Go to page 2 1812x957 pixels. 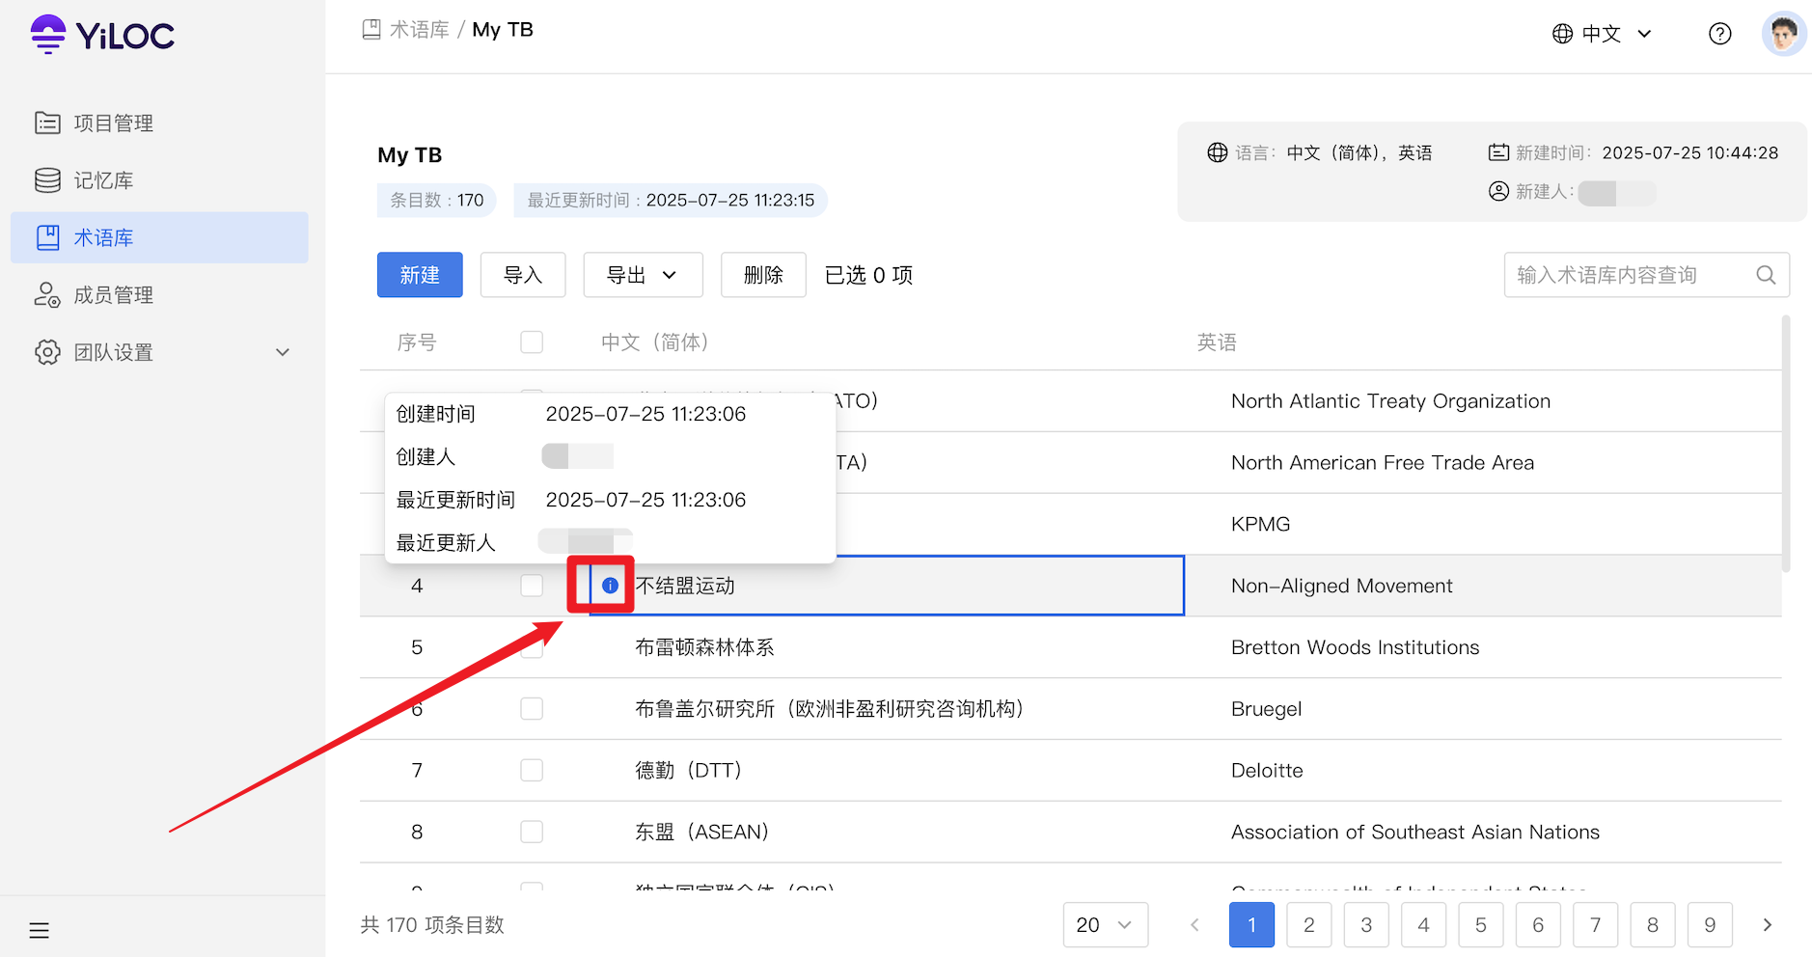coord(1309,925)
